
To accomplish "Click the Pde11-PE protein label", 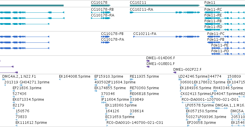I will pos(220,45).
